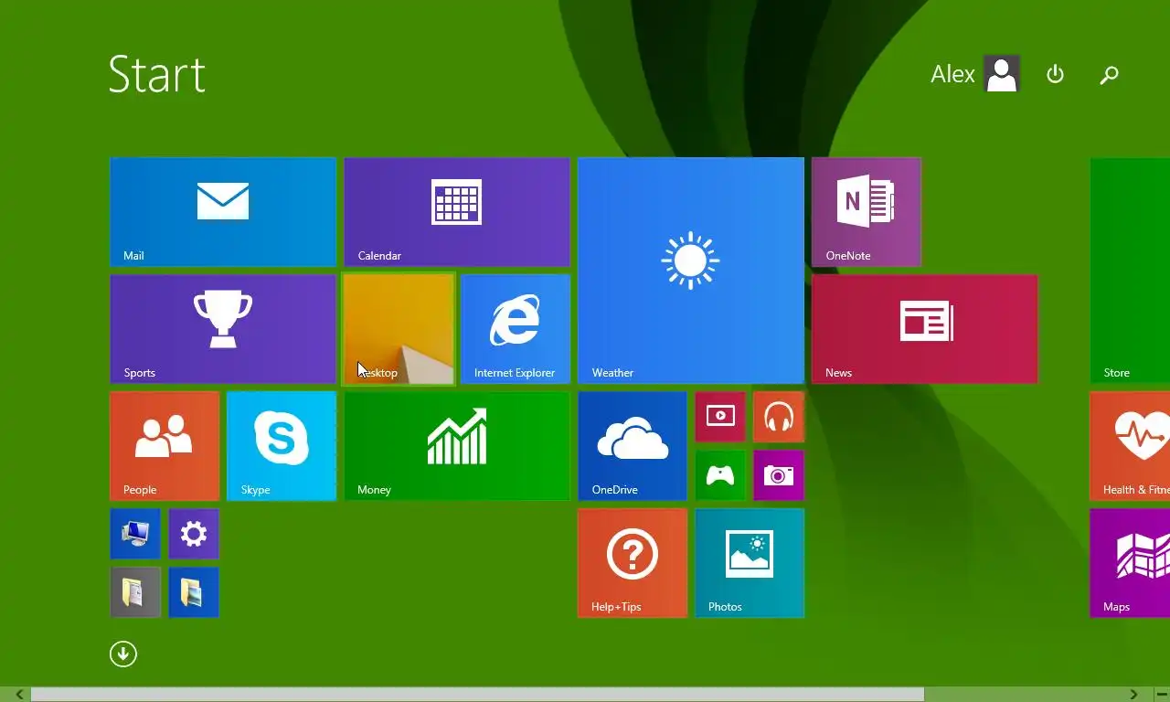
Task: Go to the Desktop tile
Action: (399, 329)
